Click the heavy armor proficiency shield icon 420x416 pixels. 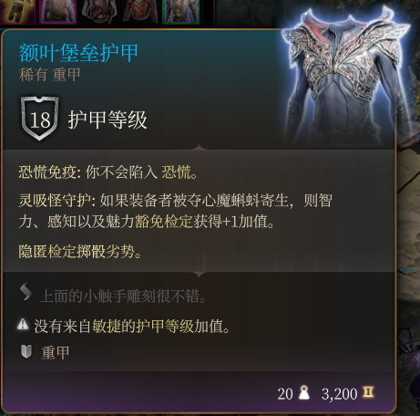26,352
